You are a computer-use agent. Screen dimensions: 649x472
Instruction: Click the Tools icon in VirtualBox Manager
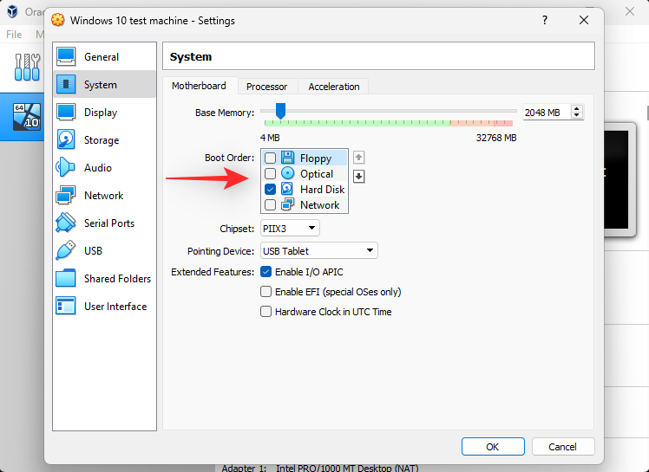pyautogui.click(x=27, y=67)
